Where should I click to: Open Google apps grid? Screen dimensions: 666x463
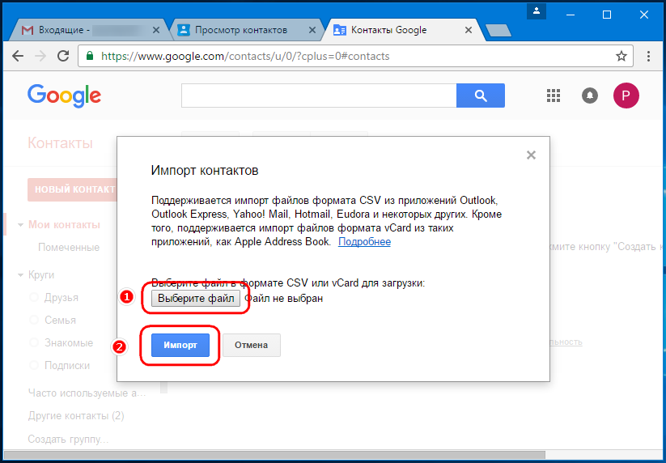[553, 96]
